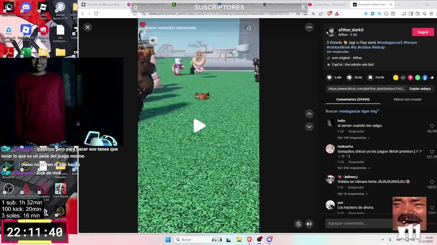Expand 'Ver 149 respuestas' under balto

tap(354, 138)
